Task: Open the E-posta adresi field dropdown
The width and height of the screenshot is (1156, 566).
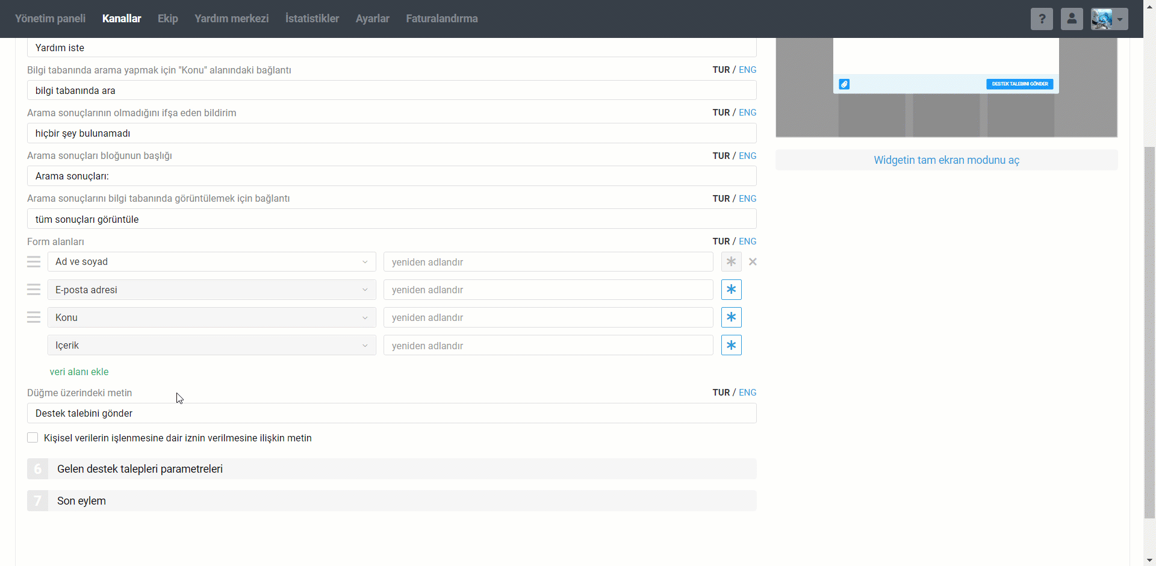Action: tap(211, 290)
